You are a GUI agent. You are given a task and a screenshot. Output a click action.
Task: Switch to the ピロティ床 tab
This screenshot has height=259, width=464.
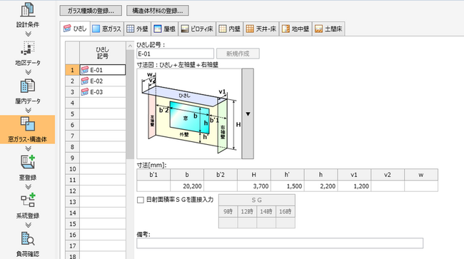pyautogui.click(x=197, y=29)
